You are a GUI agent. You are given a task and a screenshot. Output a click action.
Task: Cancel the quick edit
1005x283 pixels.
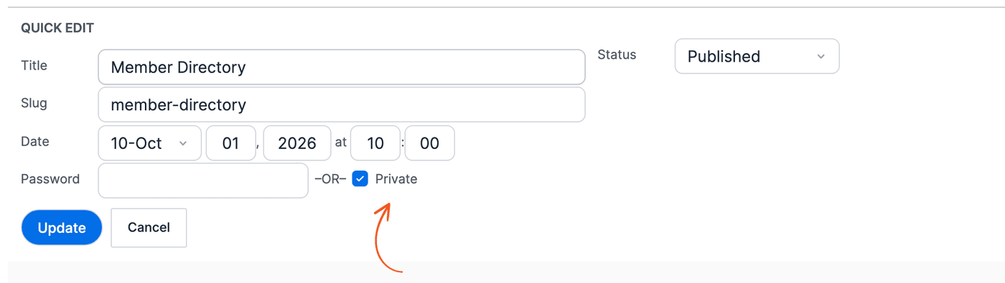click(x=149, y=228)
